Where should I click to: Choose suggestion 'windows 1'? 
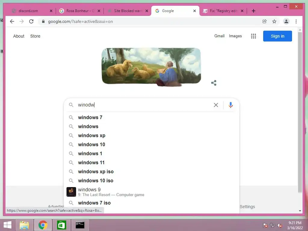click(152, 154)
